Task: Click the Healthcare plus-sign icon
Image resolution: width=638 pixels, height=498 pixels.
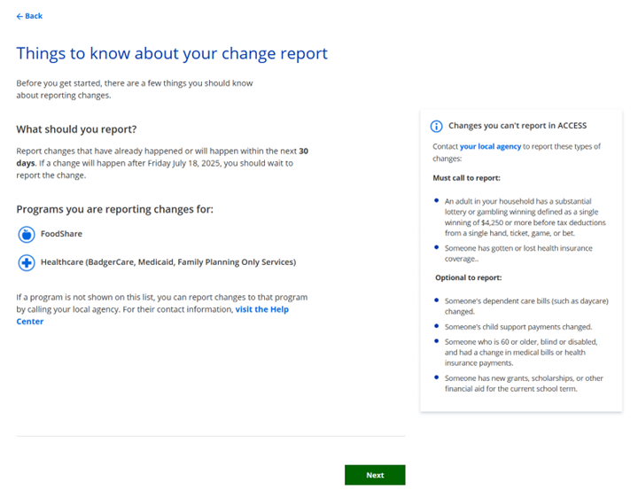Action: click(x=27, y=262)
